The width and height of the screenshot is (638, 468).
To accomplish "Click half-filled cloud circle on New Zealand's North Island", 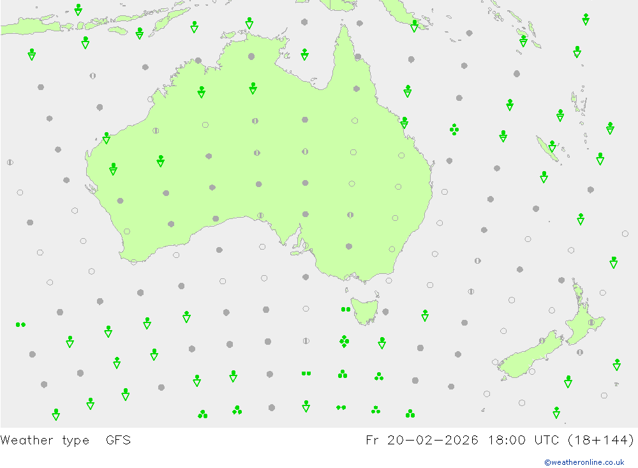I will [x=591, y=322].
